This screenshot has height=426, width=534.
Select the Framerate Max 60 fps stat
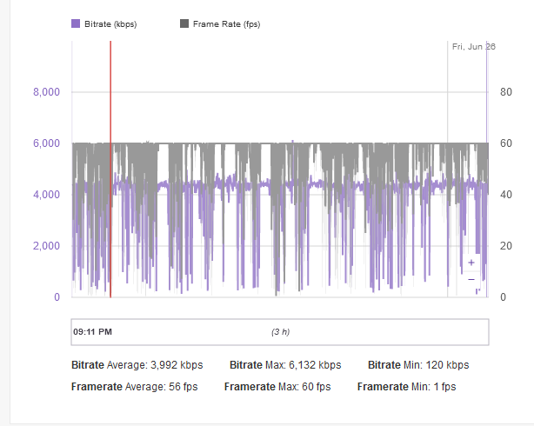point(276,387)
